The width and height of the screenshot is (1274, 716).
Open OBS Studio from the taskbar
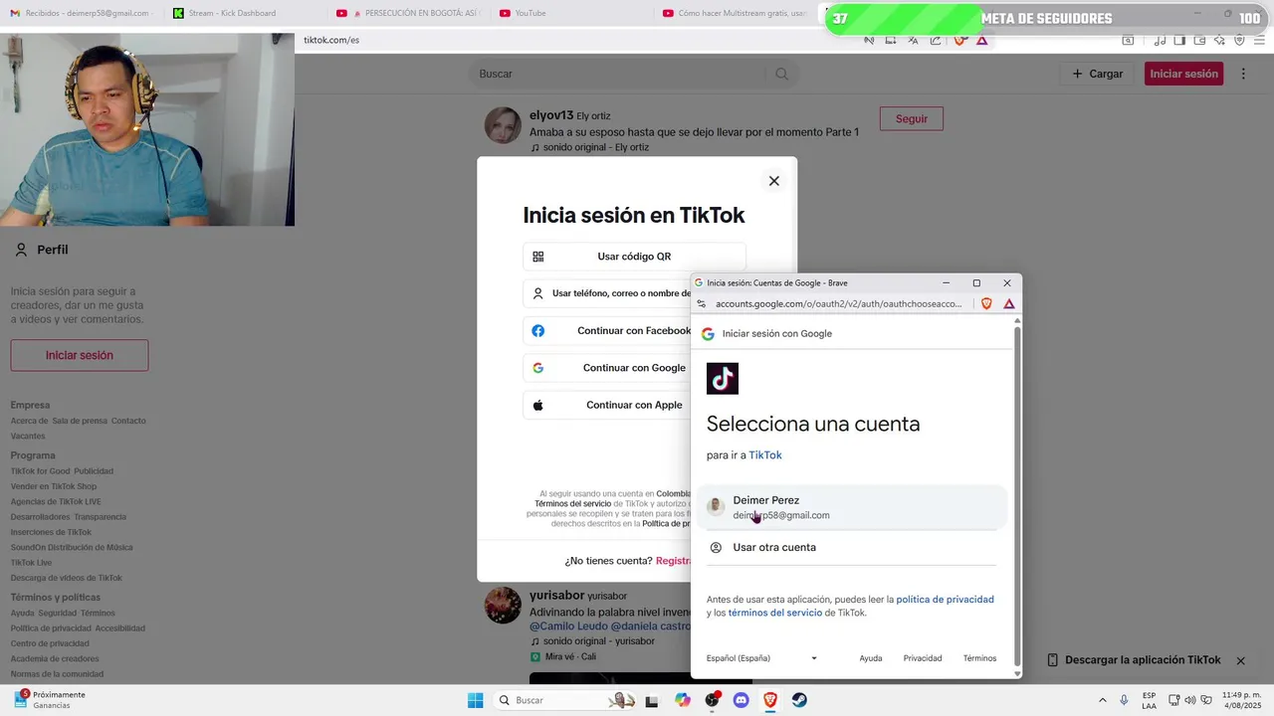click(712, 700)
